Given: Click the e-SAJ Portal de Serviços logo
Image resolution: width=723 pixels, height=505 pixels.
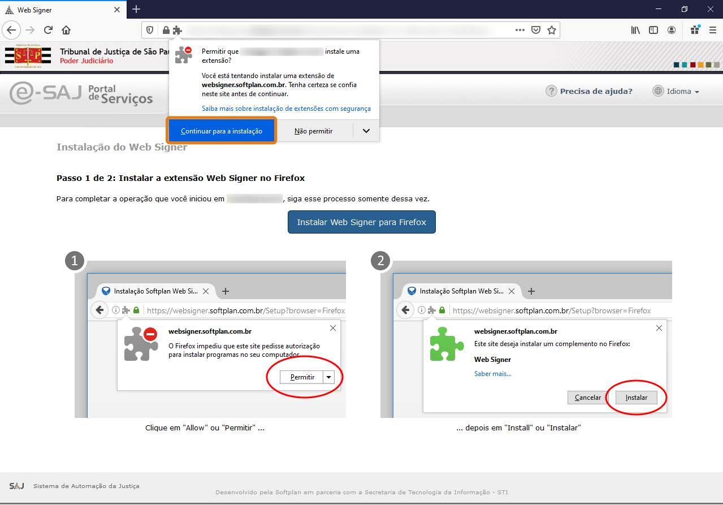Looking at the screenshot, I should (x=81, y=93).
